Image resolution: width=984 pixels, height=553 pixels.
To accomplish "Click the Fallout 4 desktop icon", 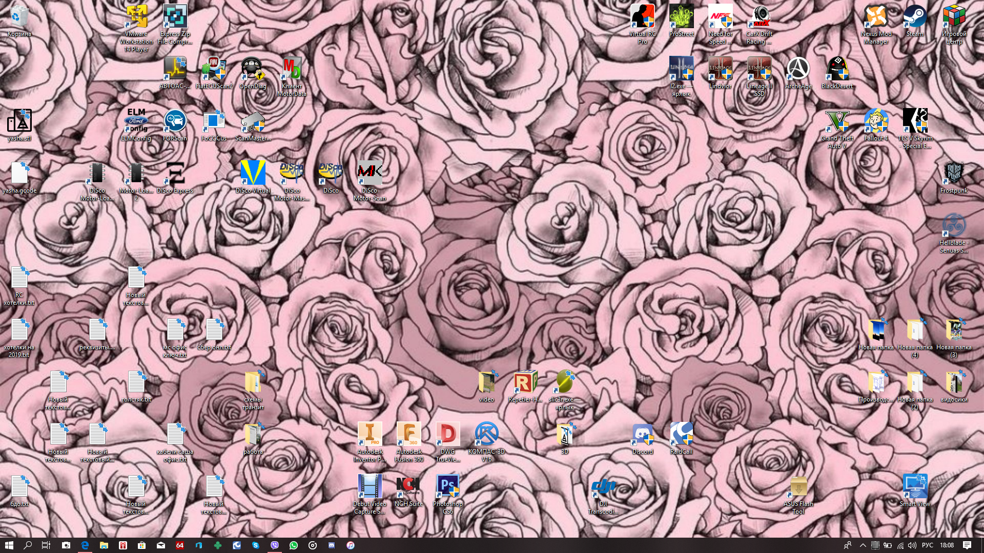I will coord(876,122).
